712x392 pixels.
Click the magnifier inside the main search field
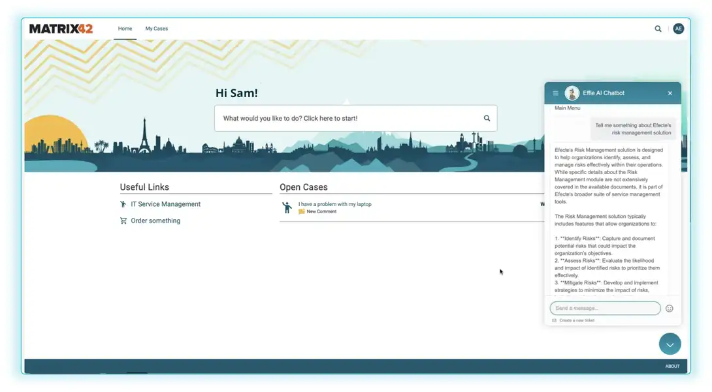point(487,118)
